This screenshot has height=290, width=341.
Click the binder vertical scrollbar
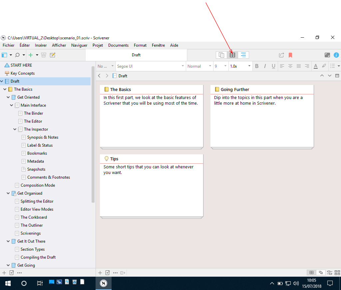pyautogui.click(x=93, y=135)
